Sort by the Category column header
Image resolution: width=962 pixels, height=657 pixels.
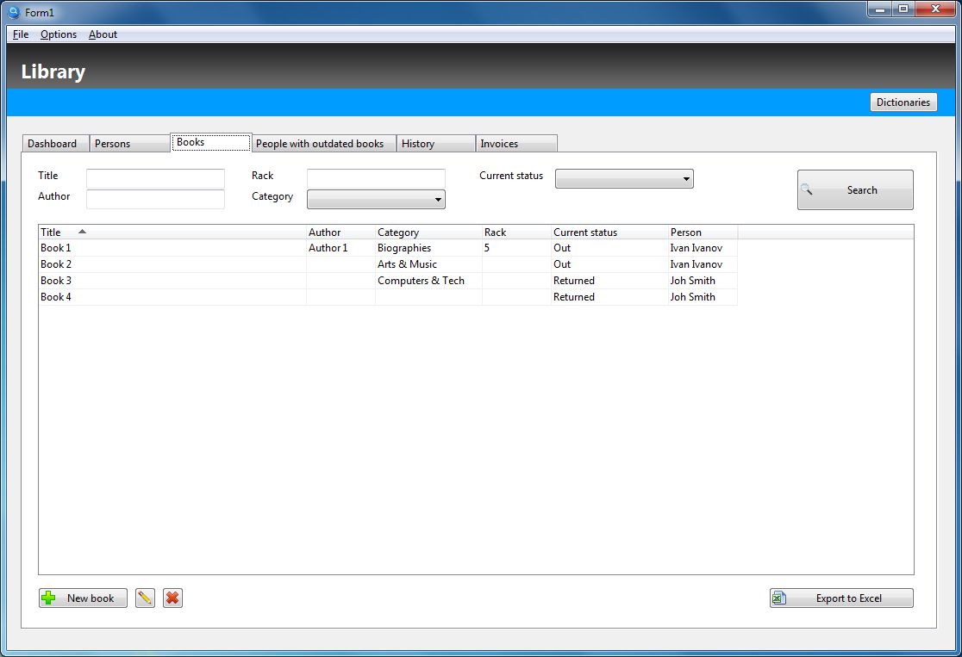428,232
